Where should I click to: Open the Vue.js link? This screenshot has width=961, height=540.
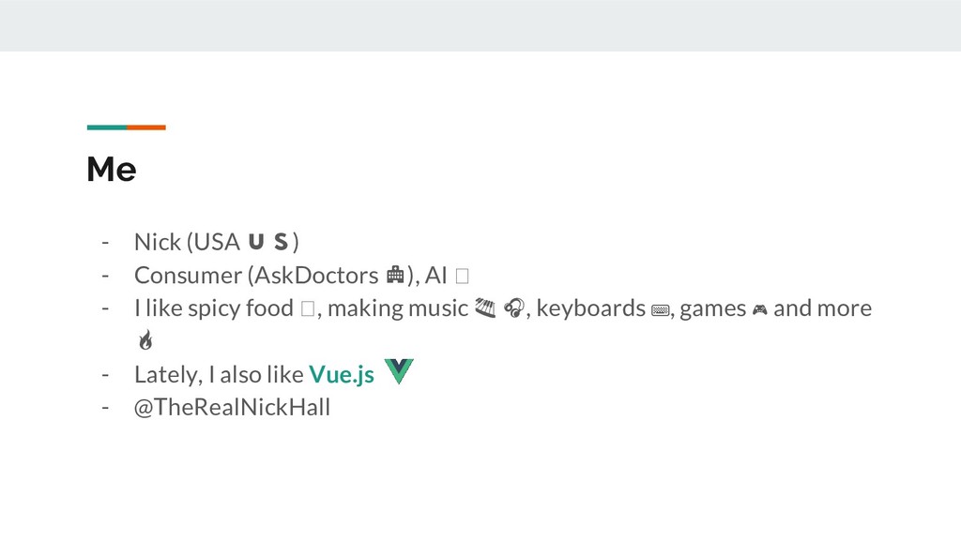tap(342, 374)
